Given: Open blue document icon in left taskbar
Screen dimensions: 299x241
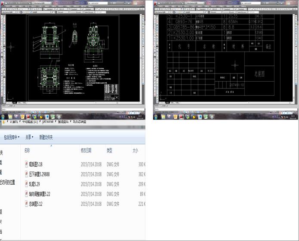Looking at the screenshot, I should pos(47,117).
